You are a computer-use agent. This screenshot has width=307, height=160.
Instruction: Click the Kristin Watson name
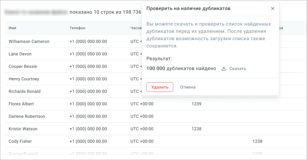click(x=23, y=129)
